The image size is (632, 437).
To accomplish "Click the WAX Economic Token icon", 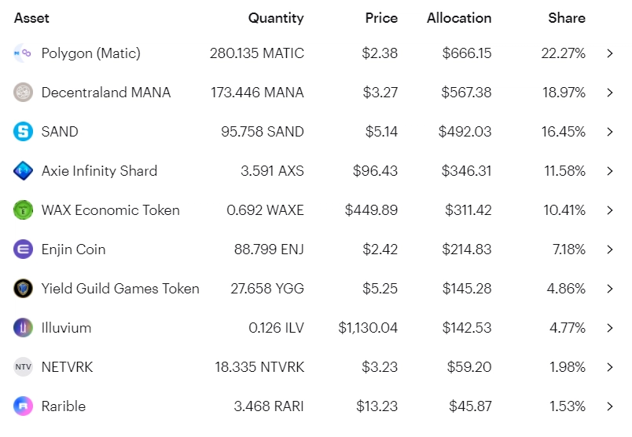I will point(24,210).
